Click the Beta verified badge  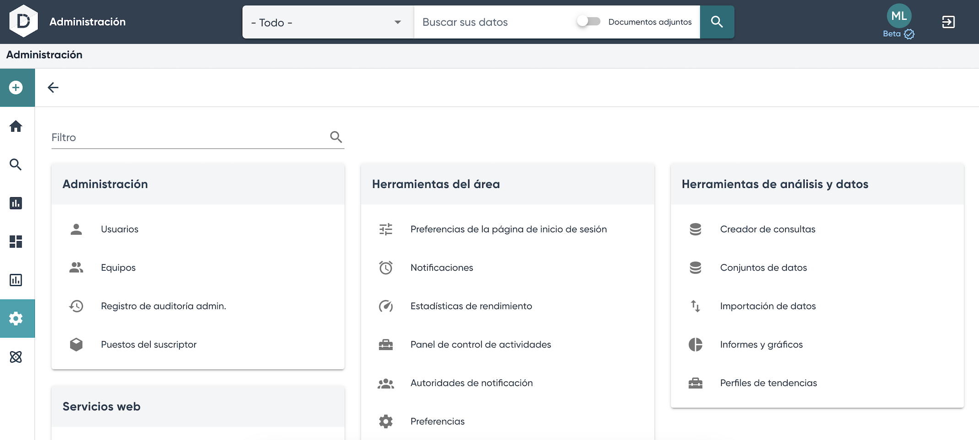[x=898, y=34]
